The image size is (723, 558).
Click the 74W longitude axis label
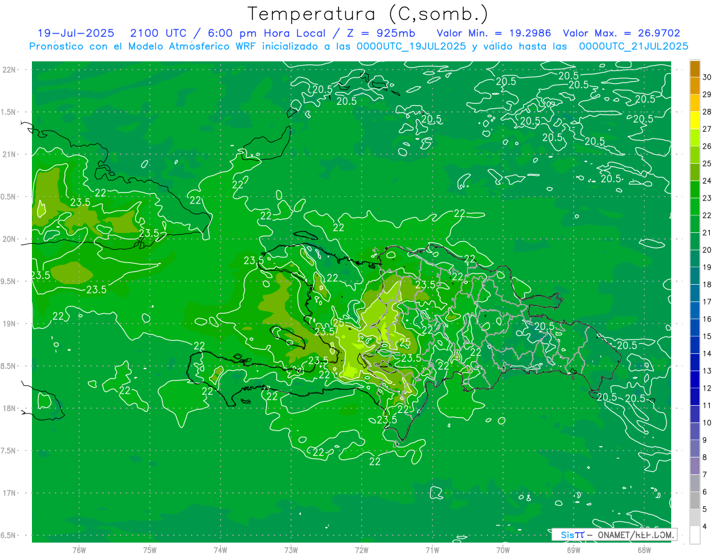point(220,550)
